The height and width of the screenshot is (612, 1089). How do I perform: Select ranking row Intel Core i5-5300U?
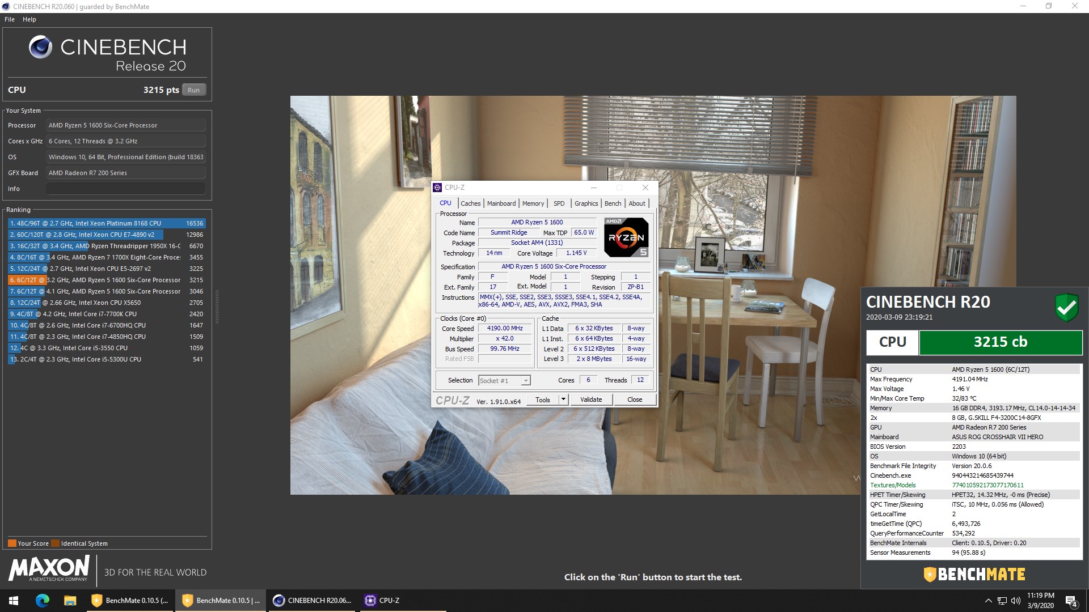[106, 359]
